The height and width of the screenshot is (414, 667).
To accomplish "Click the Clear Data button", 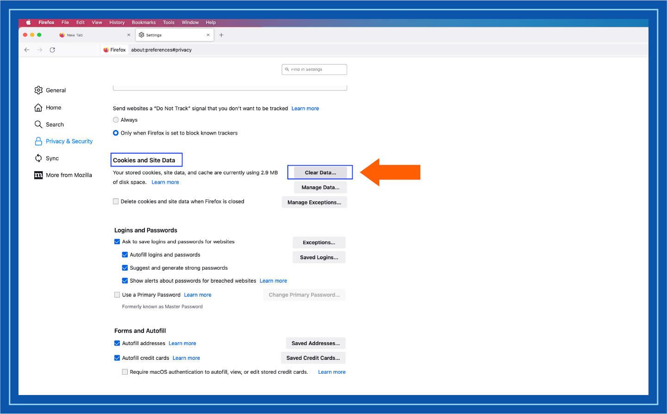I will click(320, 172).
